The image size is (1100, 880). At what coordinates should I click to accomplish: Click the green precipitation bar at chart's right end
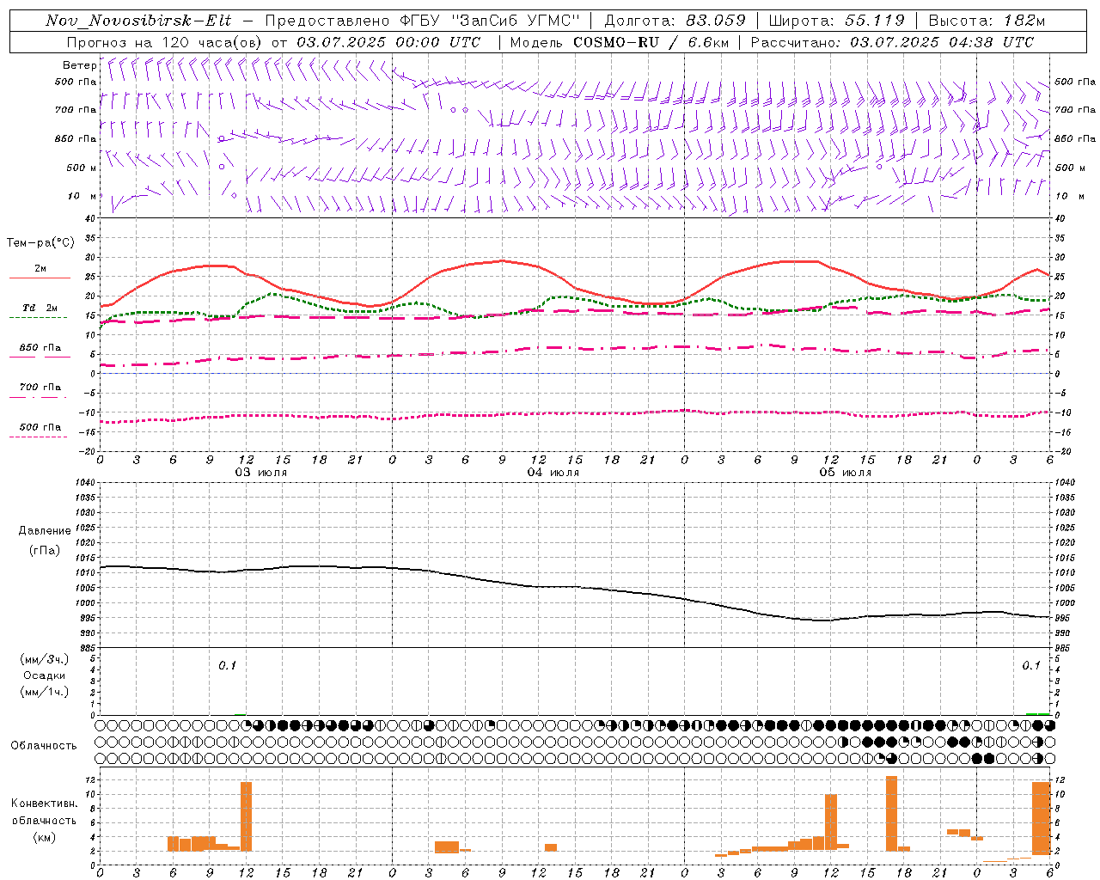tap(1038, 713)
